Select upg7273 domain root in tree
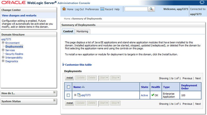 6,39
